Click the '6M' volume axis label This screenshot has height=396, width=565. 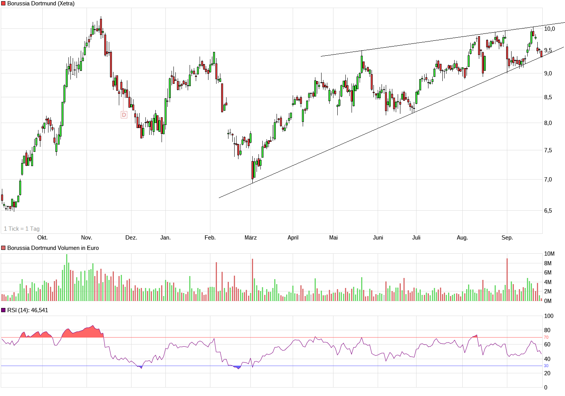point(548,273)
